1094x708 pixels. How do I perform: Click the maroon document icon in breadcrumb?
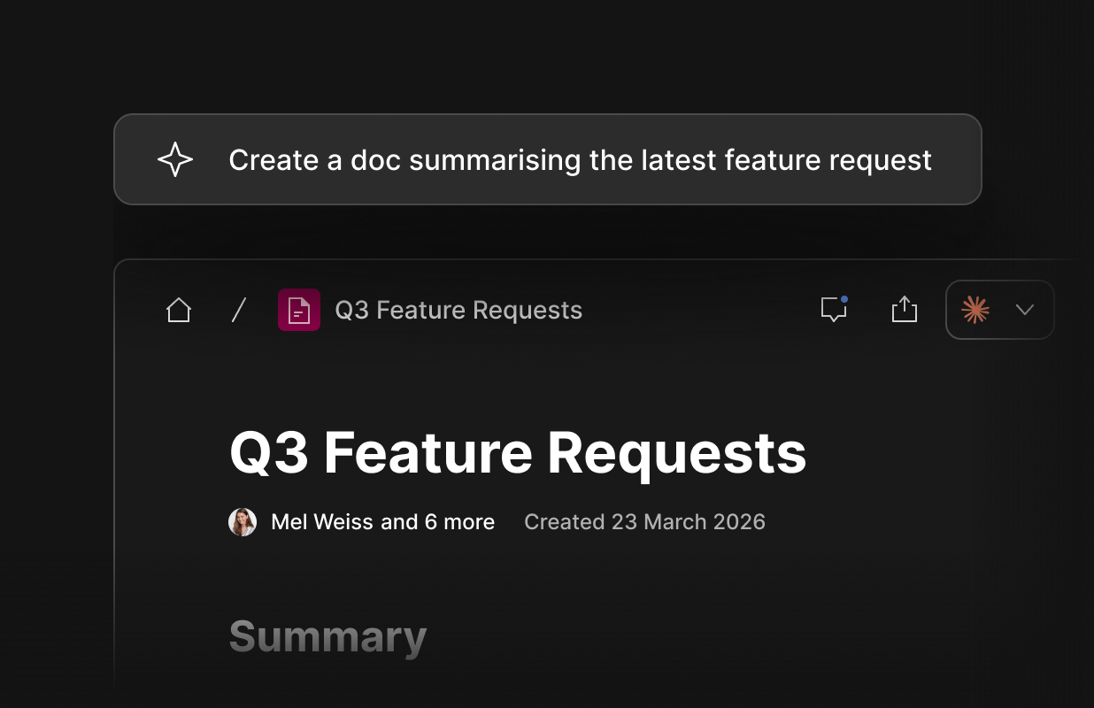(x=299, y=310)
